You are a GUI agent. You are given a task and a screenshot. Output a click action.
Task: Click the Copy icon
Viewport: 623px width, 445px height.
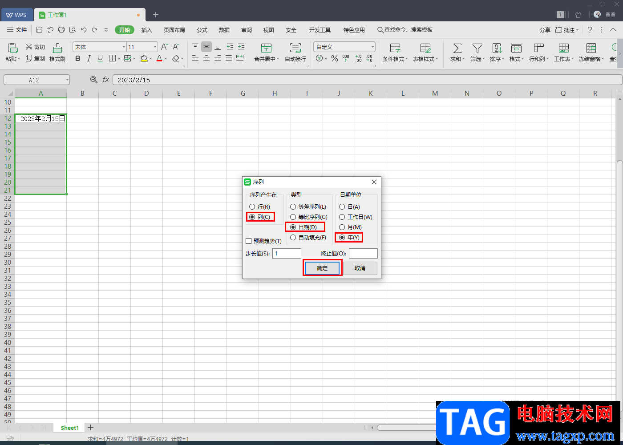click(x=29, y=58)
